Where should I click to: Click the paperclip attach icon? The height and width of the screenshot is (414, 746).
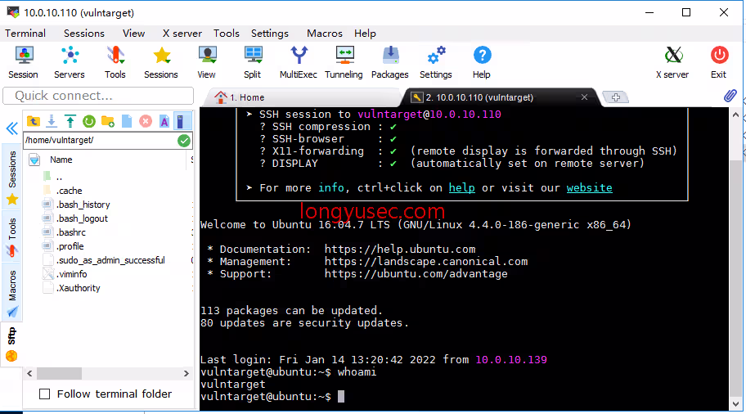point(730,96)
